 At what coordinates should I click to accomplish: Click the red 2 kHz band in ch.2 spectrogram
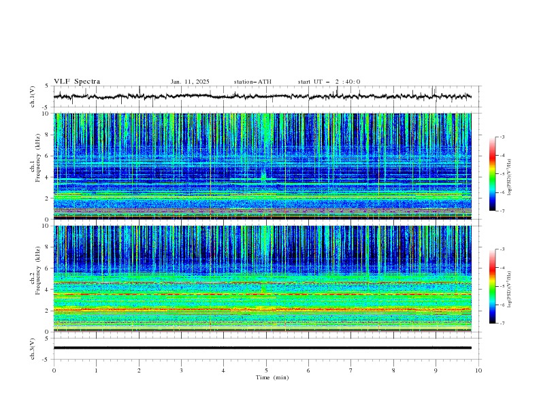262,309
